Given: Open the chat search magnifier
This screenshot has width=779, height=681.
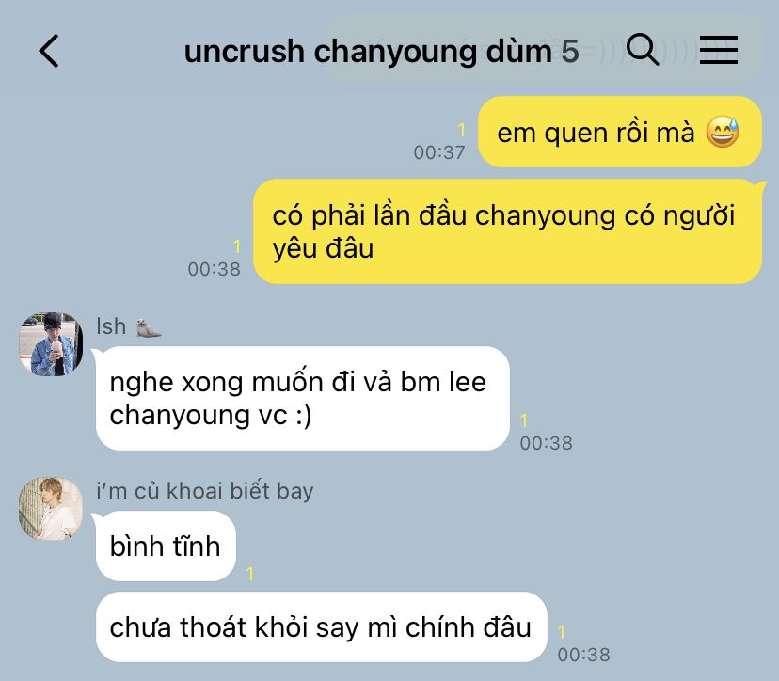Looking at the screenshot, I should click(x=643, y=50).
